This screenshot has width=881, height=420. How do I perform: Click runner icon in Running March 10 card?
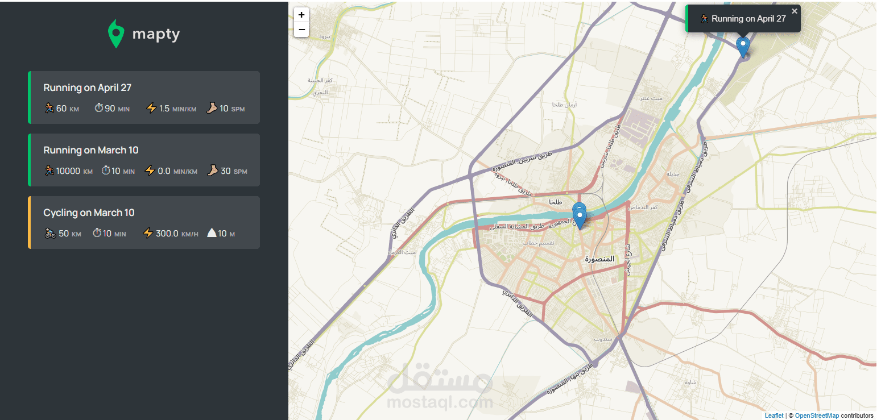49,171
